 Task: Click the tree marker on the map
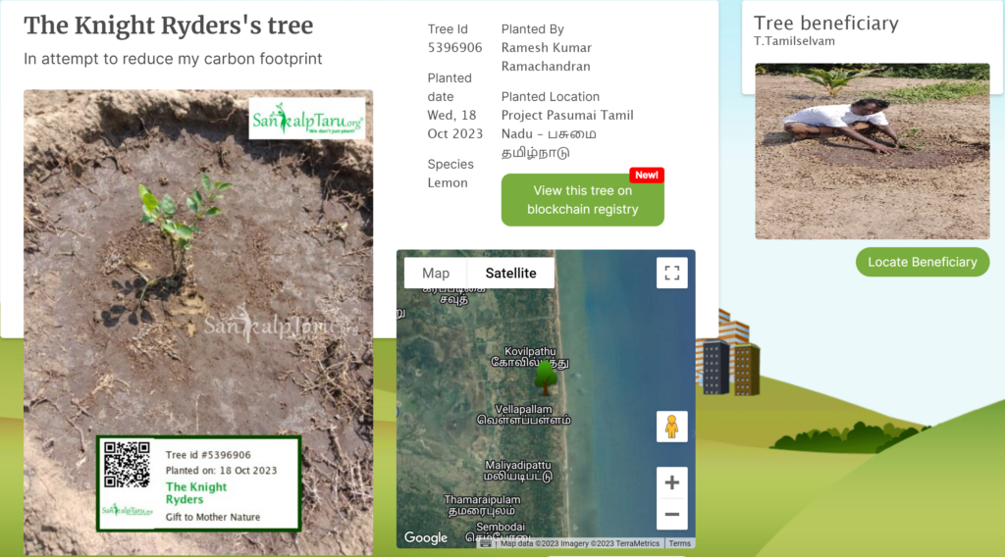pos(546,378)
